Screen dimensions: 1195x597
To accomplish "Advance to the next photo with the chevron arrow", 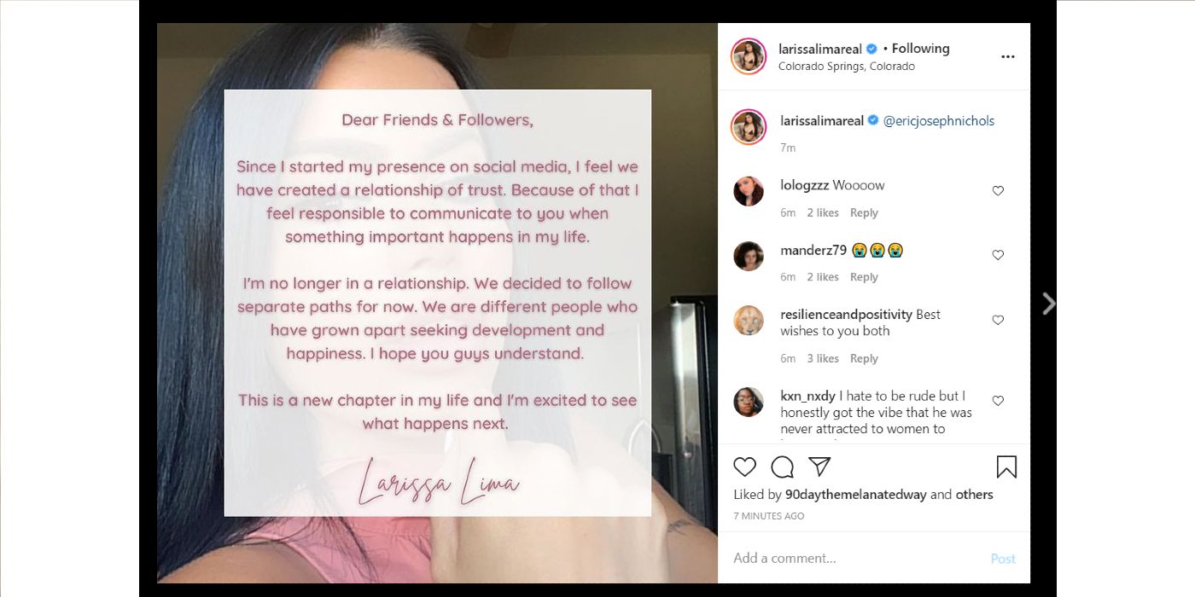I will click(1047, 303).
